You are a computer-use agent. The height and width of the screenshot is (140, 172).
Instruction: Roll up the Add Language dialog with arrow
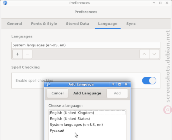pos(113,84)
